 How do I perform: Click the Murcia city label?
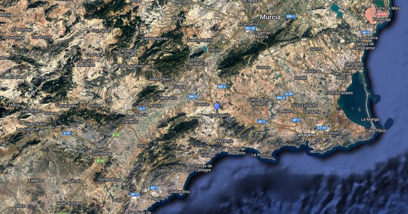pyautogui.click(x=270, y=17)
